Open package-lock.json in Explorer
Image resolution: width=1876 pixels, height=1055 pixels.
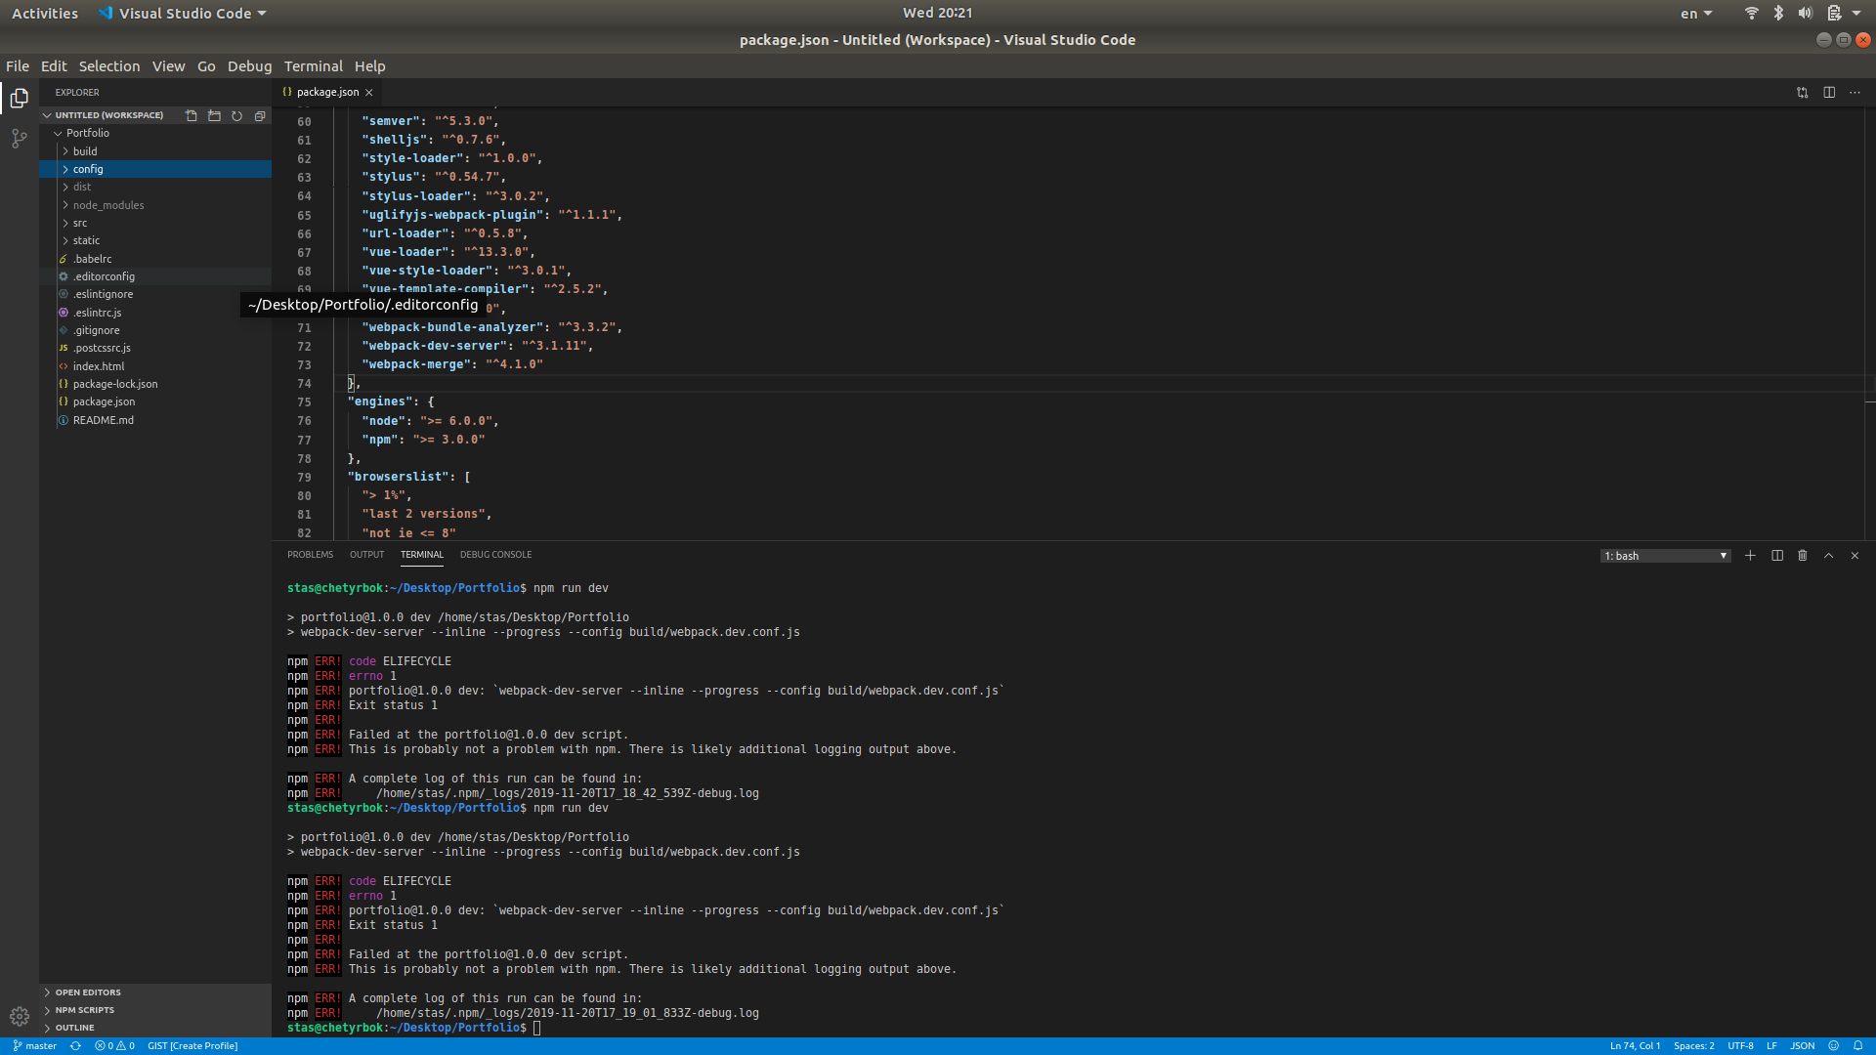[155, 384]
